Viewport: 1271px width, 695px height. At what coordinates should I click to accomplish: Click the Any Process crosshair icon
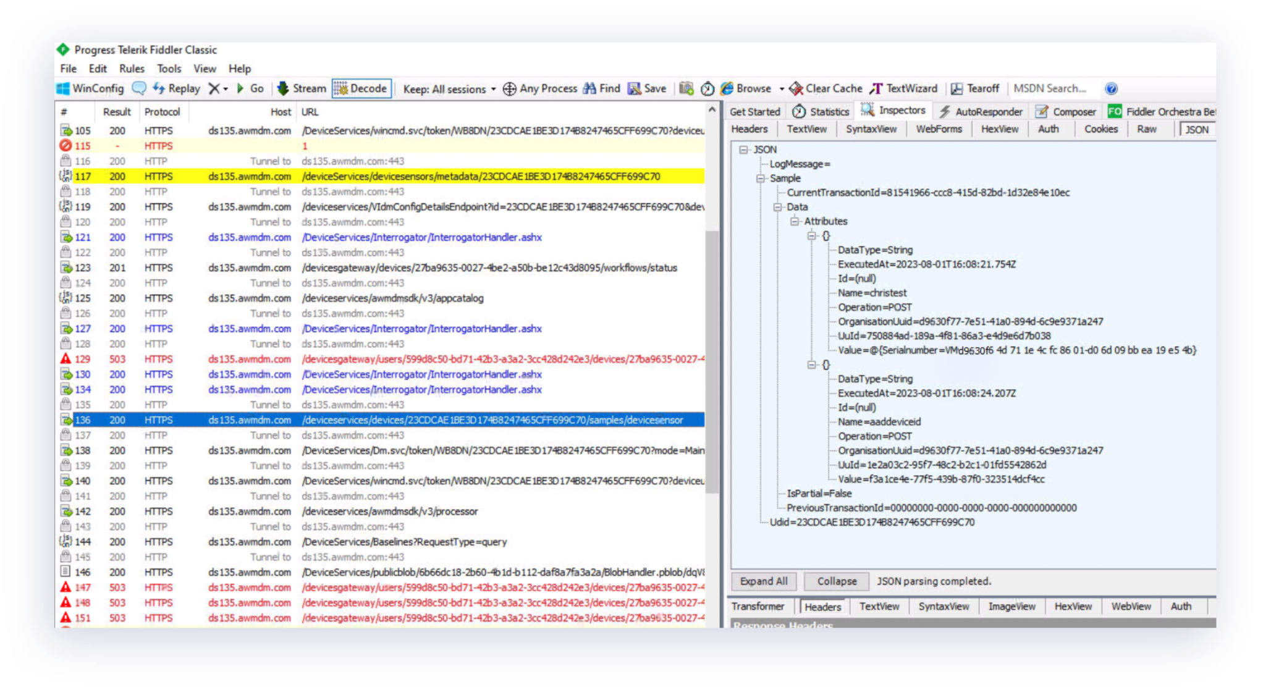509,89
